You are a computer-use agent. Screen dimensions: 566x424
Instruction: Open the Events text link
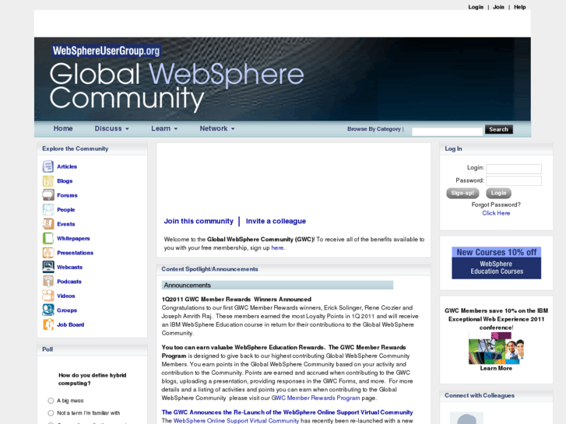point(65,224)
